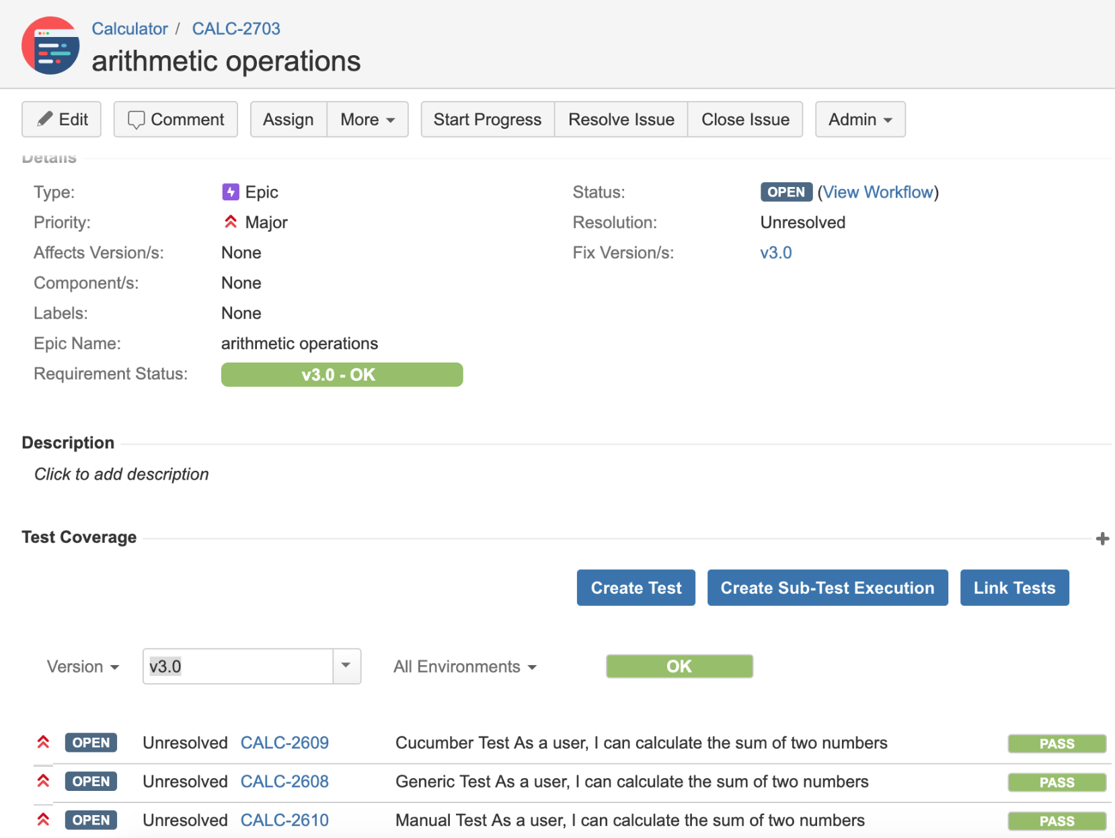Open the Calculator project breadcrumb link

[130, 29]
